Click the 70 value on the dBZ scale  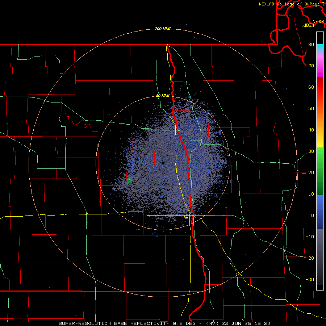(x=311, y=66)
